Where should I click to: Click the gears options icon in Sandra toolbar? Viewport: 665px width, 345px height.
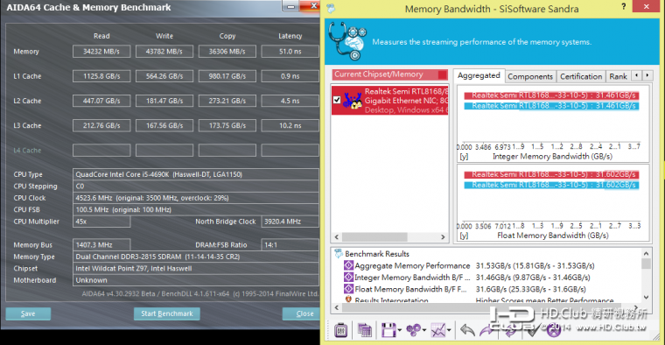pyautogui.click(x=413, y=330)
